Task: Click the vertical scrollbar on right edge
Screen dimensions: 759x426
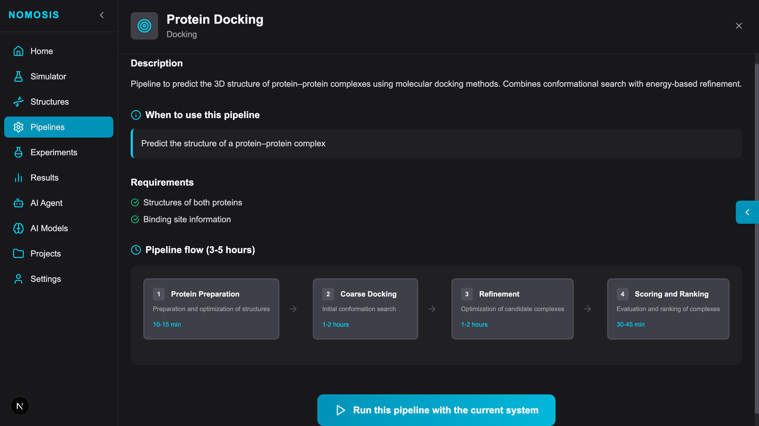Action: pyautogui.click(x=756, y=236)
